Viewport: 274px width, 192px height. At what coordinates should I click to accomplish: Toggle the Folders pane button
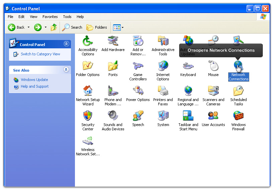click(97, 27)
